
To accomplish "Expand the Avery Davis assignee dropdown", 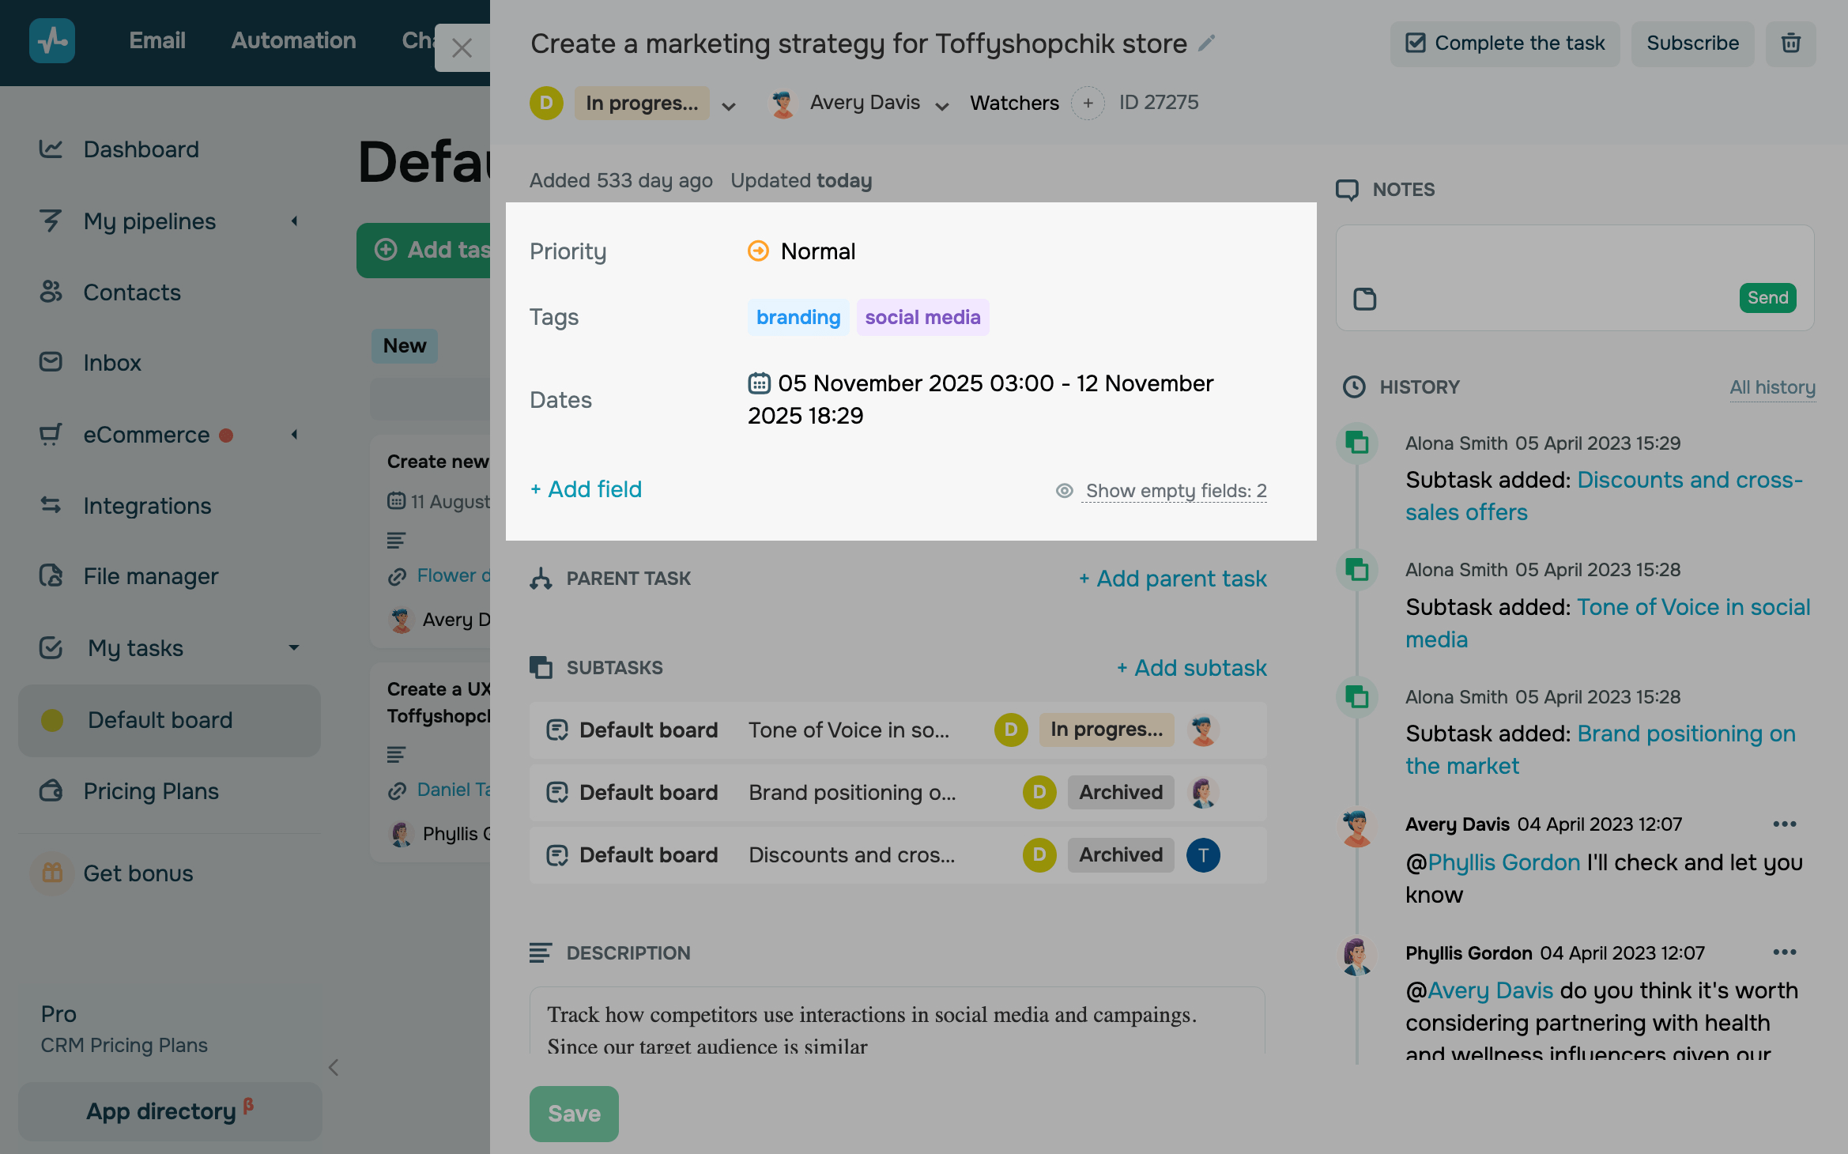I will [x=941, y=105].
